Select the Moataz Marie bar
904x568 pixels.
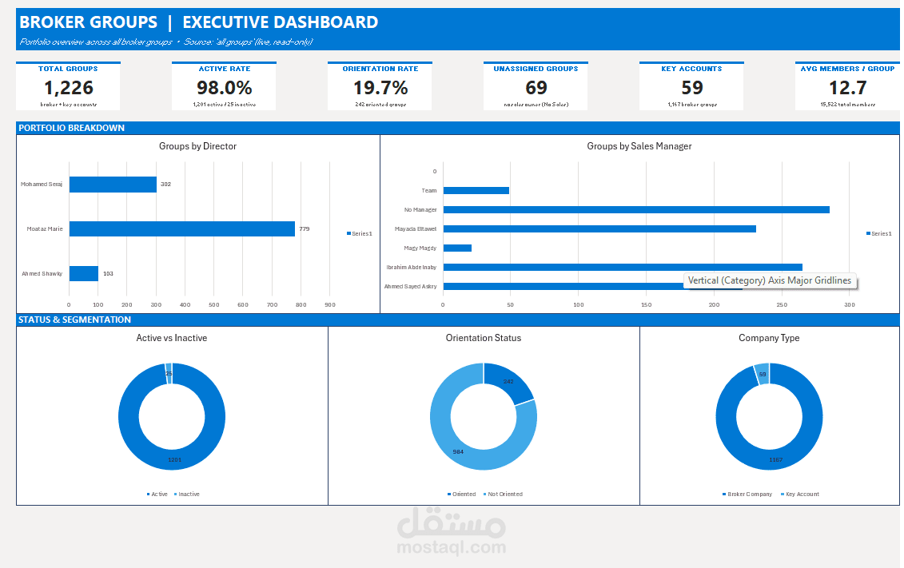pos(182,228)
